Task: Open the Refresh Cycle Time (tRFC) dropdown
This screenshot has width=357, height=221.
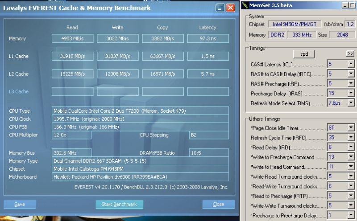Action: pos(351,137)
